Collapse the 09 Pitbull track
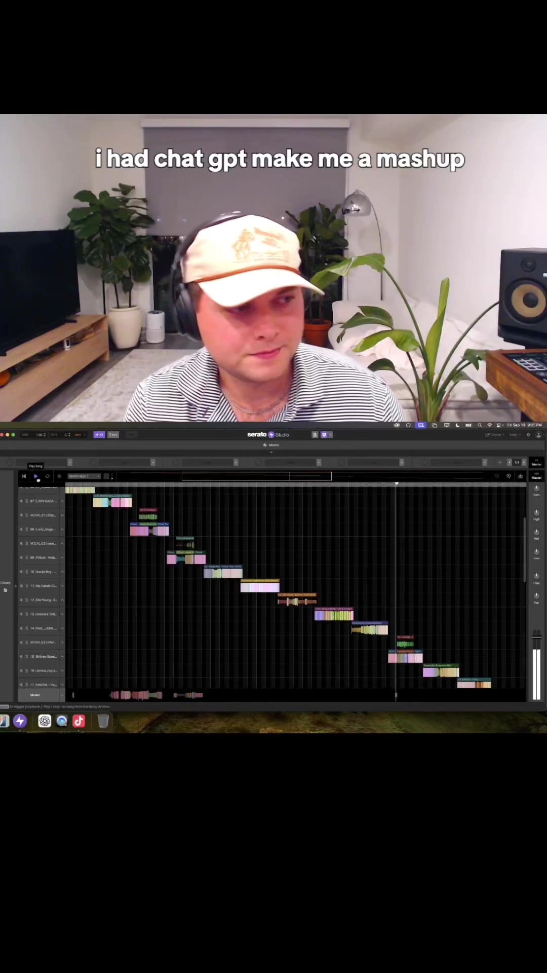Viewport: 547px width, 973px height. (x=62, y=558)
